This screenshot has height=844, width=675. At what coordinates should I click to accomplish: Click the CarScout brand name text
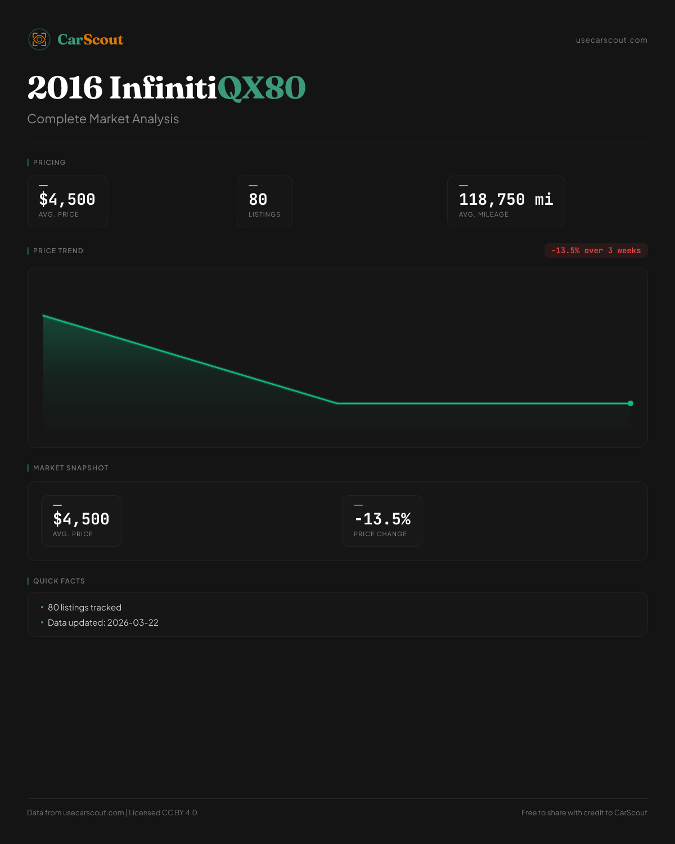pyautogui.click(x=90, y=39)
